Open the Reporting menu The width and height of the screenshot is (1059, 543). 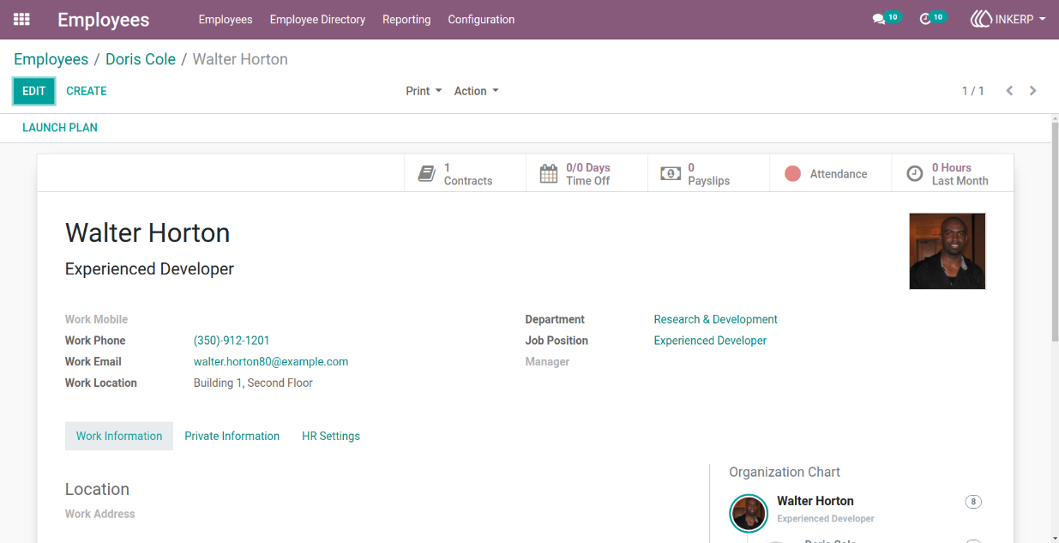[406, 19]
